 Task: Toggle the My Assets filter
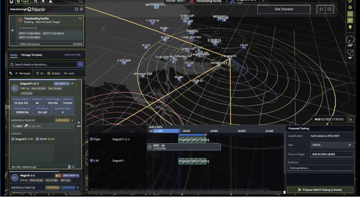23,74
